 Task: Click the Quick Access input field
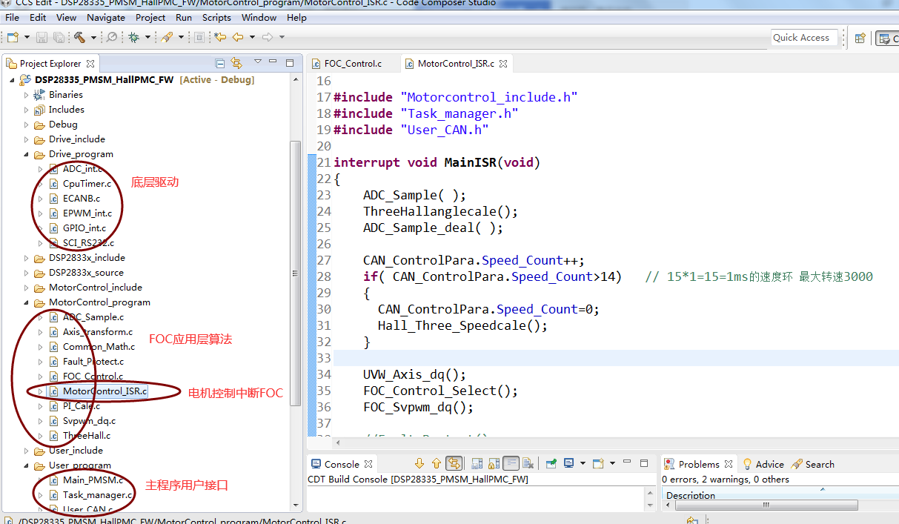coord(804,38)
